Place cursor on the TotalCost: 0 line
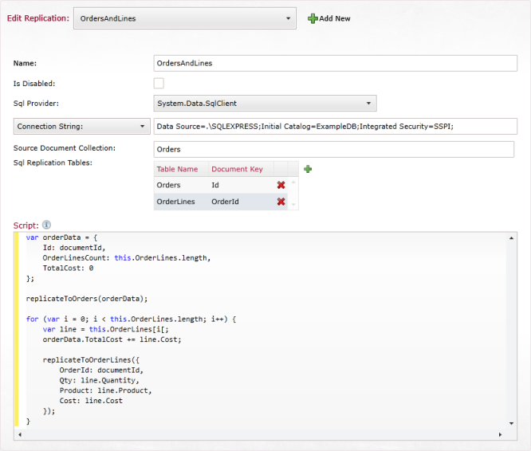Image resolution: width=531 pixels, height=451 pixels. point(68,269)
